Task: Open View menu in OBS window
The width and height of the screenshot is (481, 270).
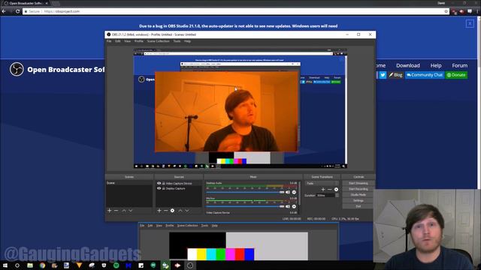Action: (x=127, y=41)
